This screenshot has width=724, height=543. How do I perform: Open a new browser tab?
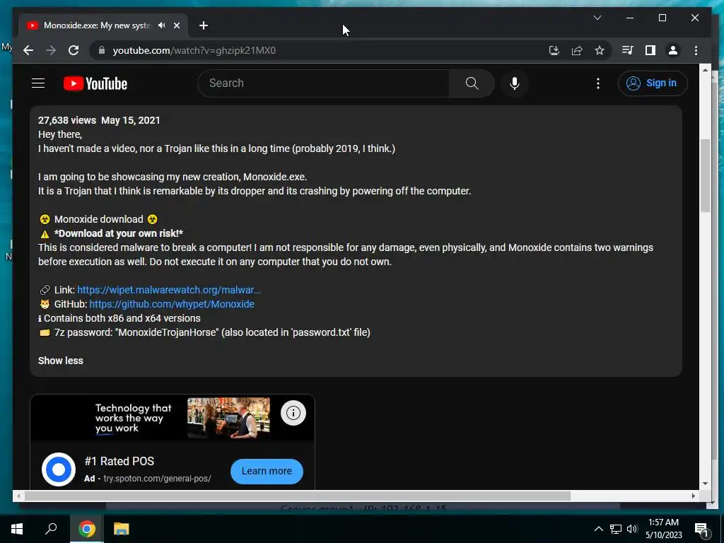click(x=203, y=25)
